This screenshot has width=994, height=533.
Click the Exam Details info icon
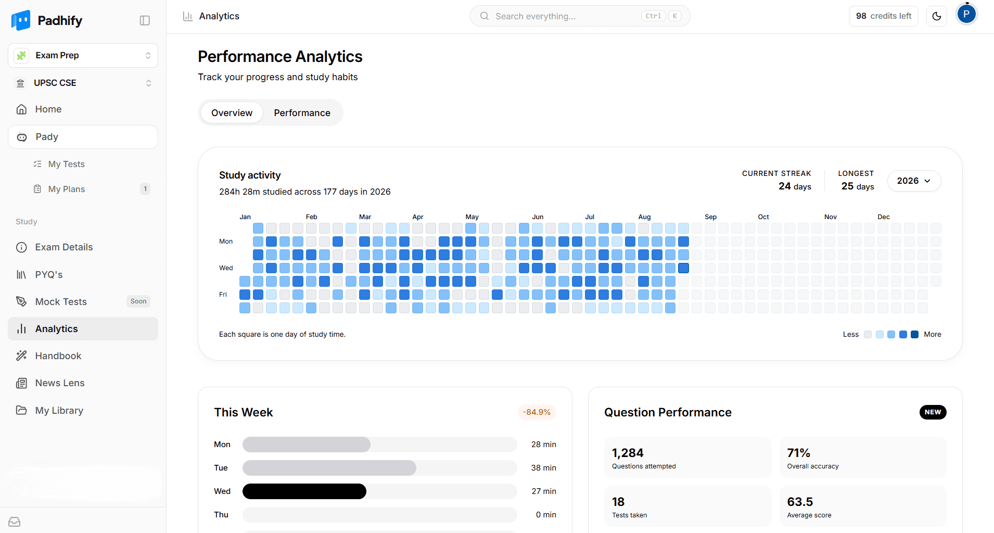21,247
